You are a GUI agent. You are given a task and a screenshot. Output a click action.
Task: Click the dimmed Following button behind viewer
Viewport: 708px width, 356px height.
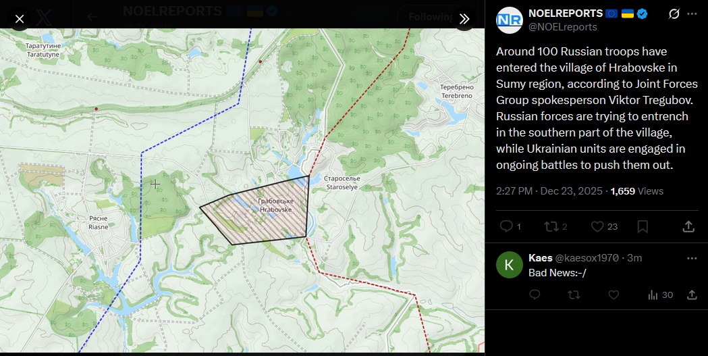(429, 17)
